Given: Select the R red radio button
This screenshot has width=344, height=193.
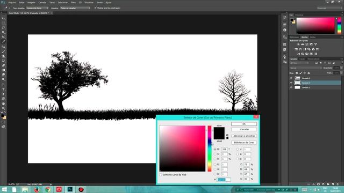Looking at the screenshot, I should point(215,165).
